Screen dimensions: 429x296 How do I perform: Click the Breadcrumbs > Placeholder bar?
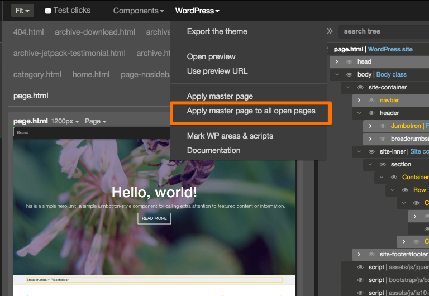(154, 280)
